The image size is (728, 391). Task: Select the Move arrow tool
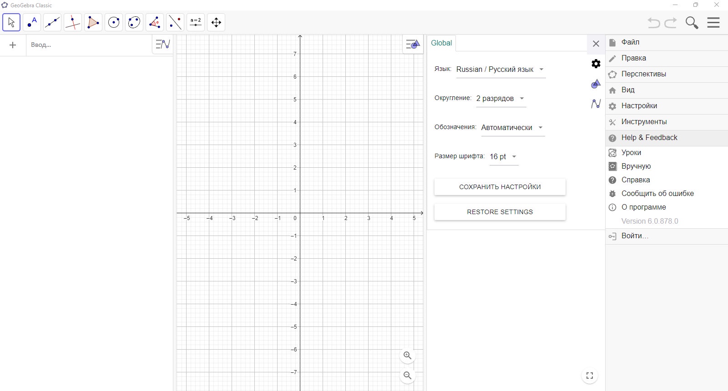click(x=11, y=22)
